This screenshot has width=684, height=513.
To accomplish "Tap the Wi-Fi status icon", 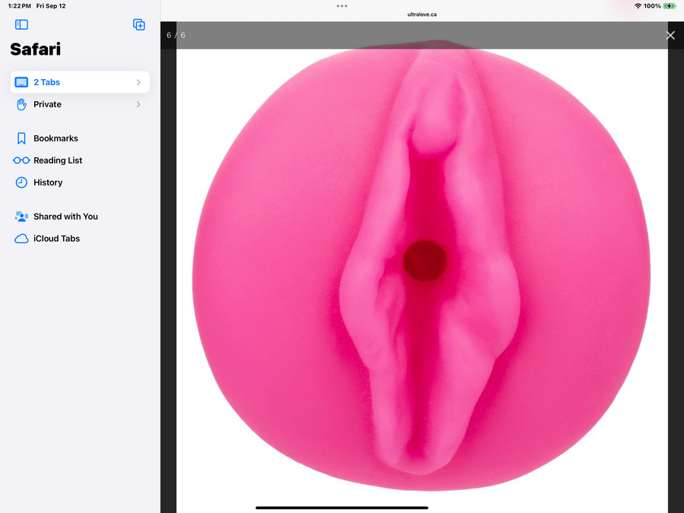I will click(x=637, y=6).
